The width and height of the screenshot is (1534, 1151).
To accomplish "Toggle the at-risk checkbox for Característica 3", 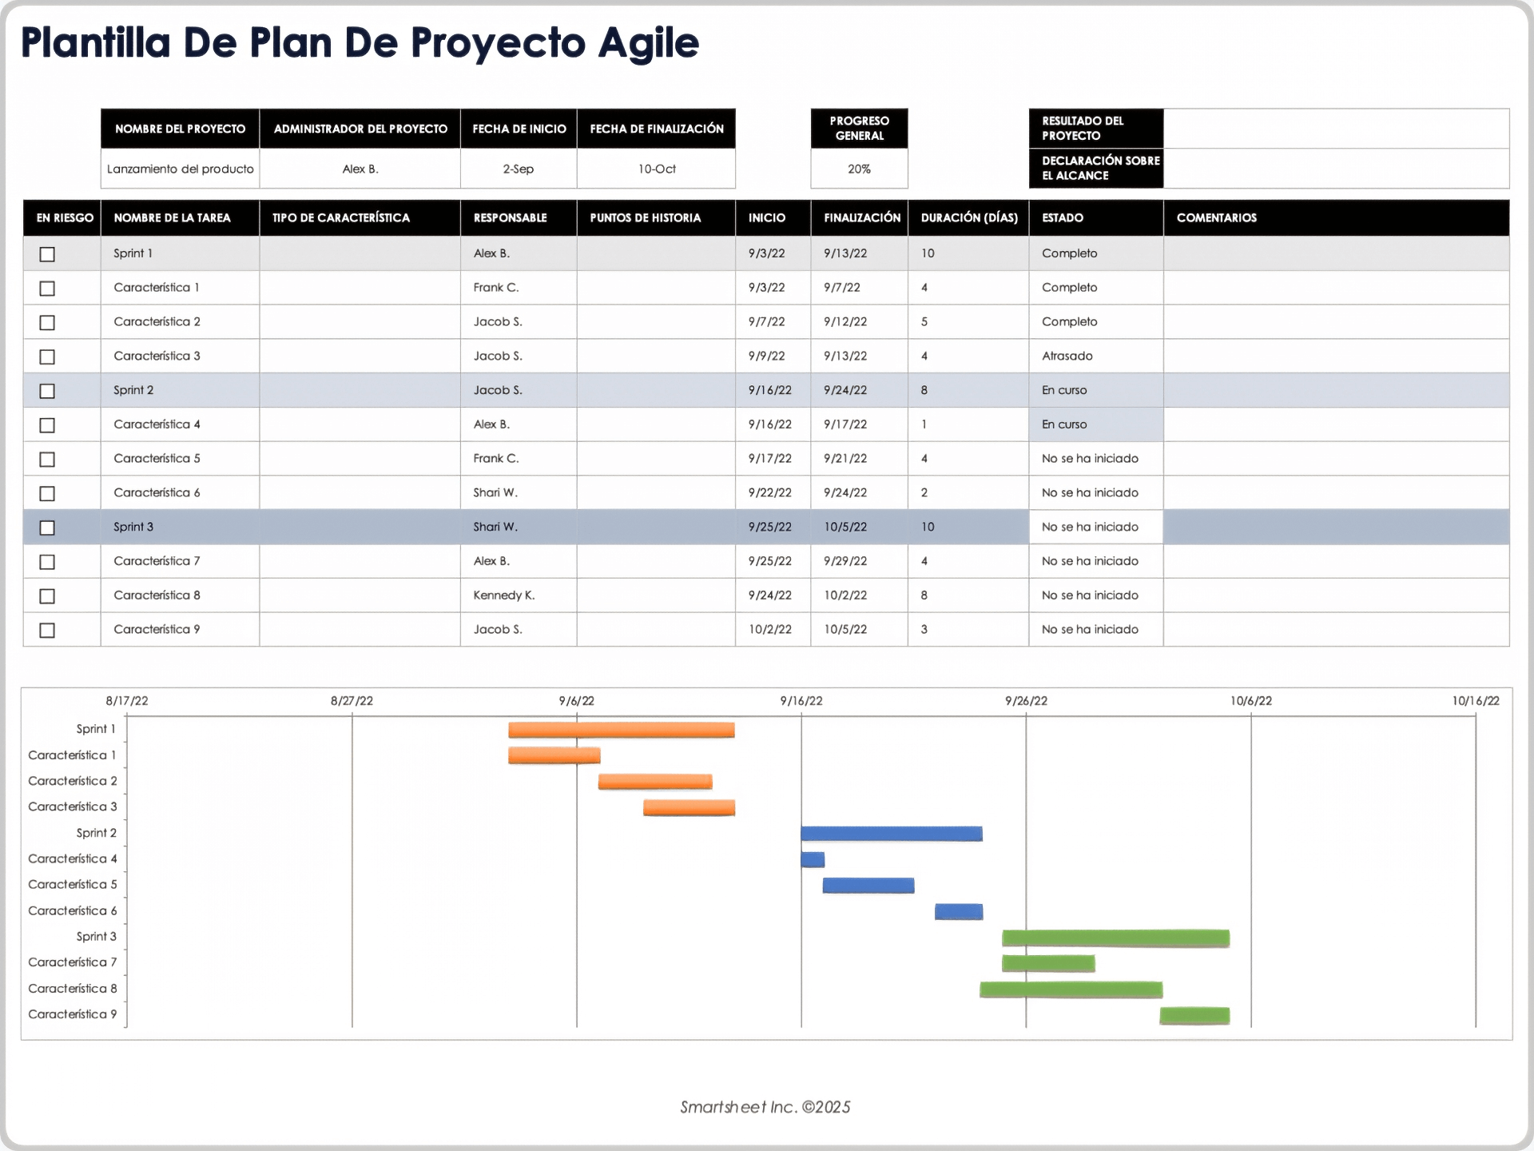I will point(47,356).
